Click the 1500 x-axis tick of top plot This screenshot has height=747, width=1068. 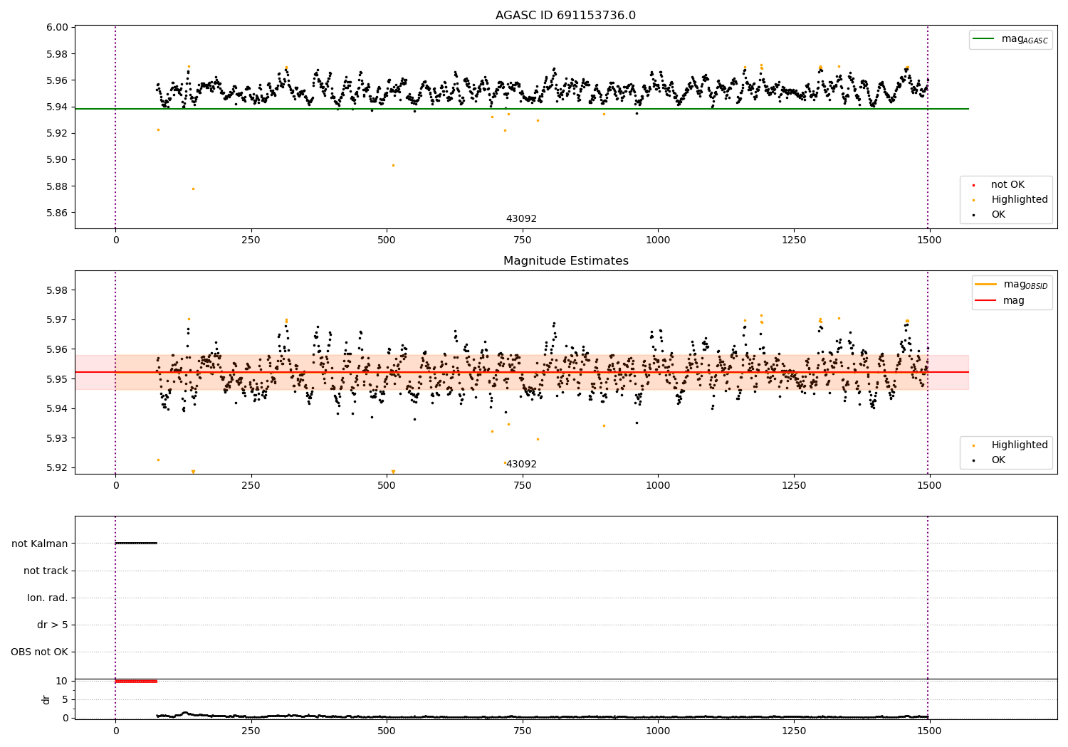click(929, 240)
